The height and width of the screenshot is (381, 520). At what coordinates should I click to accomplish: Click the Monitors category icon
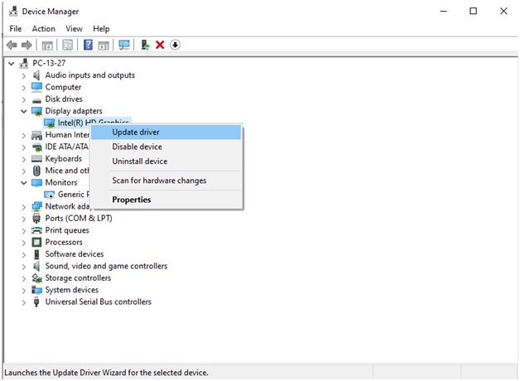(36, 183)
